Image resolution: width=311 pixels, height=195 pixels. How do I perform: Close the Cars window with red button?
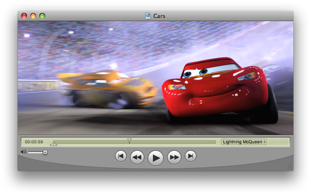(x=24, y=16)
